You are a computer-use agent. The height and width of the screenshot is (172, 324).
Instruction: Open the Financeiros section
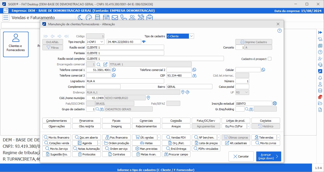(86, 121)
